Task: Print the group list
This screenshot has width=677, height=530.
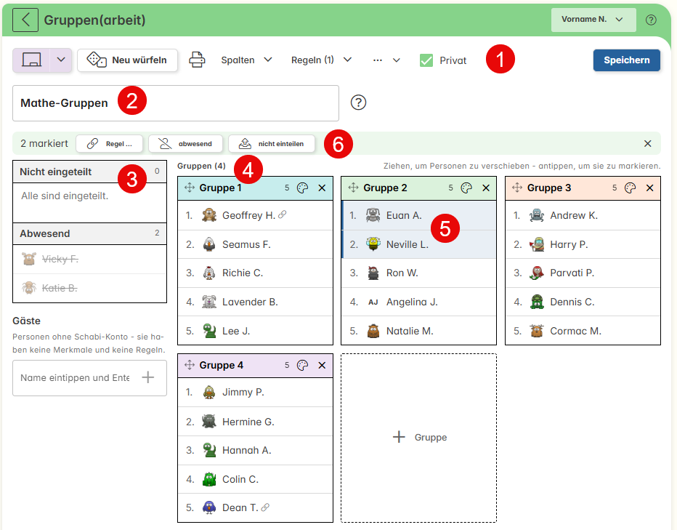Action: (x=197, y=60)
